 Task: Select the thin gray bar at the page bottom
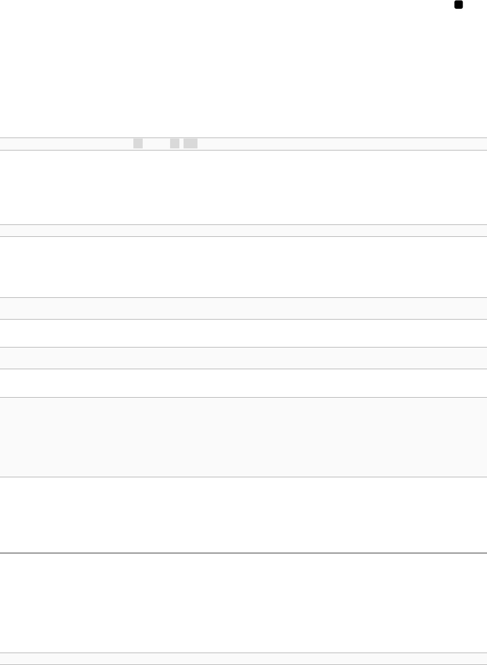[243, 658]
